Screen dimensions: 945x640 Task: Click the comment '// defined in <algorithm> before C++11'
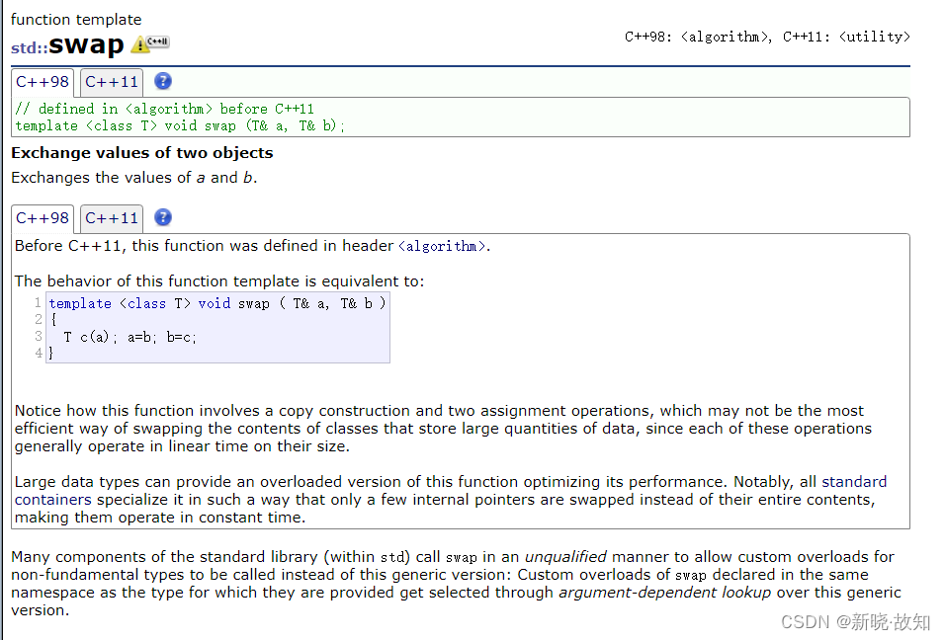click(164, 109)
